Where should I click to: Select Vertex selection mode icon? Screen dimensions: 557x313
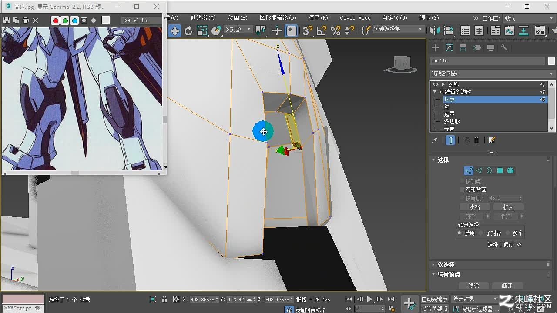pyautogui.click(x=469, y=171)
